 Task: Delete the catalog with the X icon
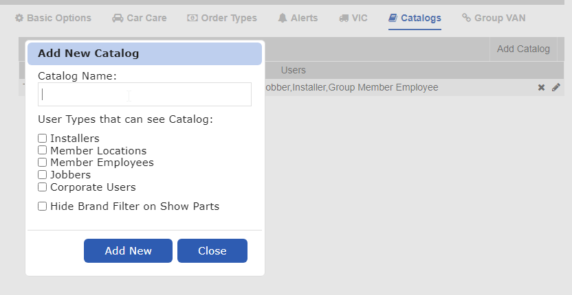point(541,88)
